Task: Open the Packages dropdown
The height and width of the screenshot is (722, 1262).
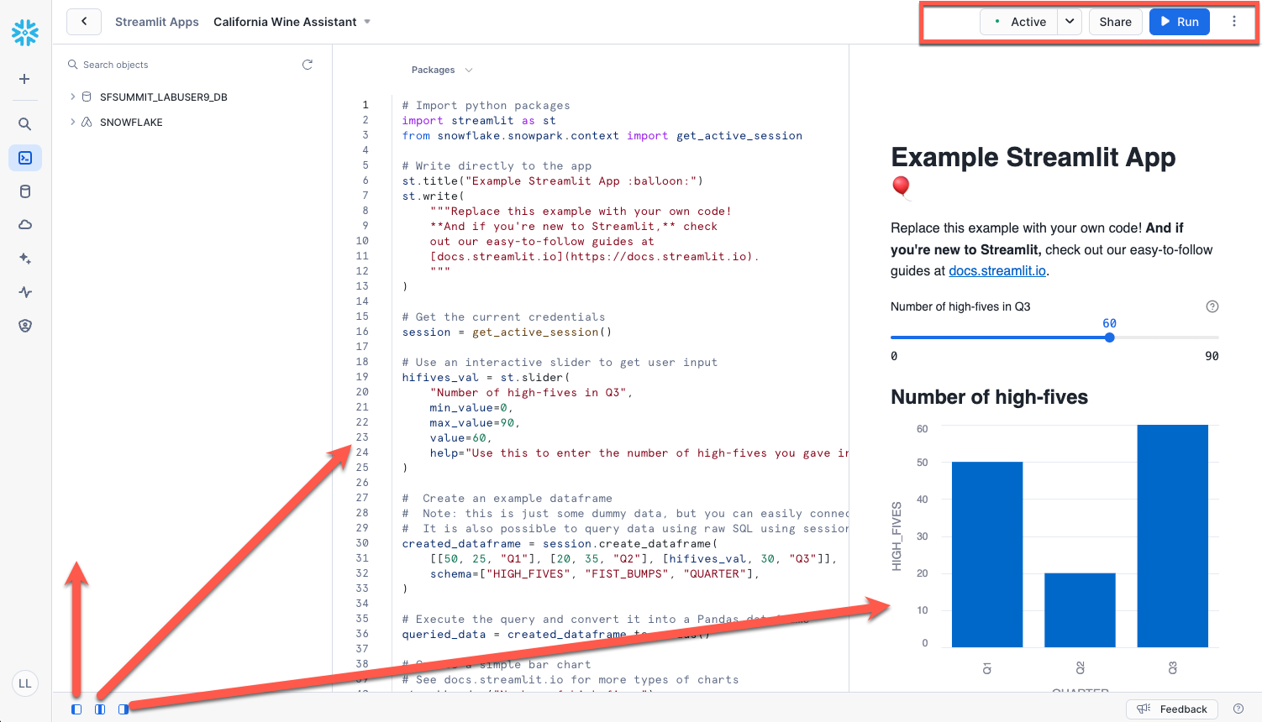Action: click(441, 70)
